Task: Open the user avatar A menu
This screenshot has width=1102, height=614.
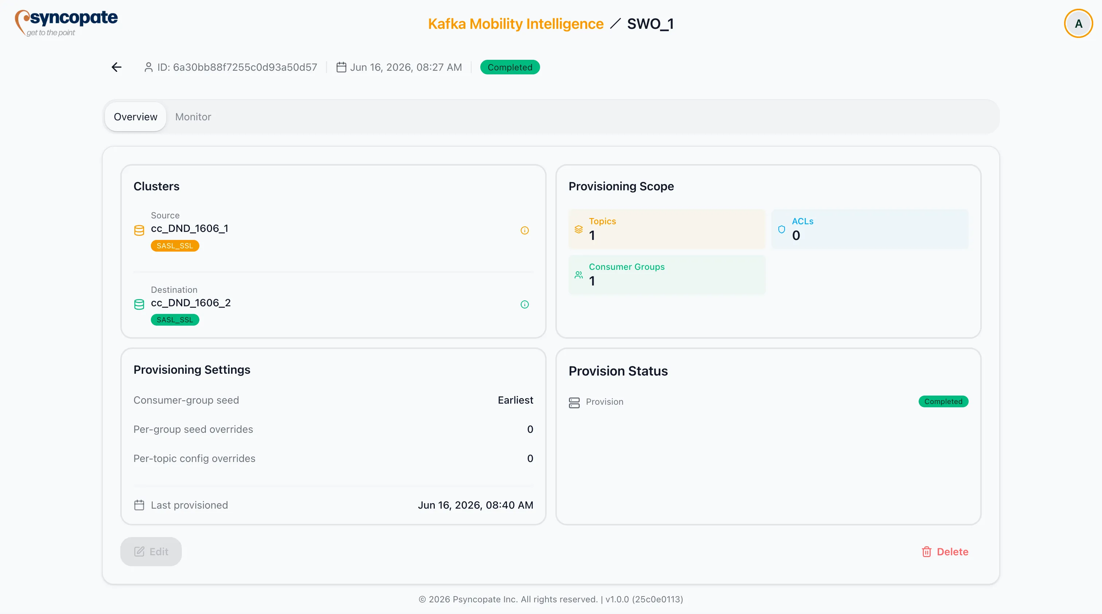Action: pos(1078,24)
